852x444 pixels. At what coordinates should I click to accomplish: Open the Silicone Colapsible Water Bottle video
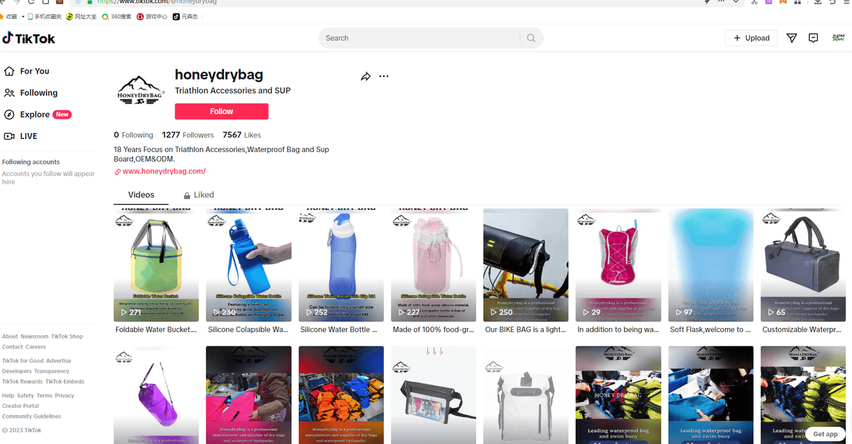tap(248, 265)
